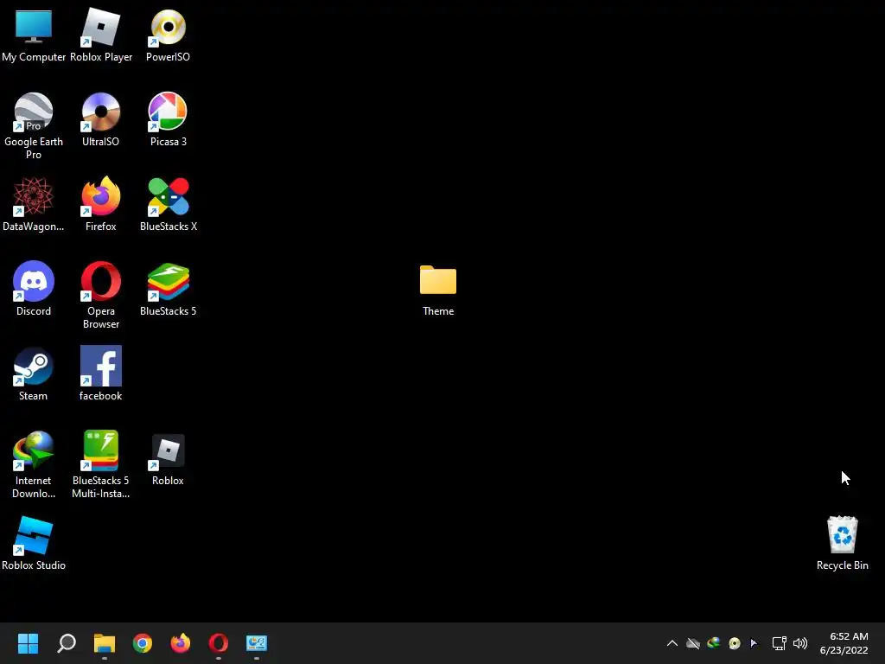Click the last pinned app on the taskbar
Screen dimensions: 885x664
(256, 643)
